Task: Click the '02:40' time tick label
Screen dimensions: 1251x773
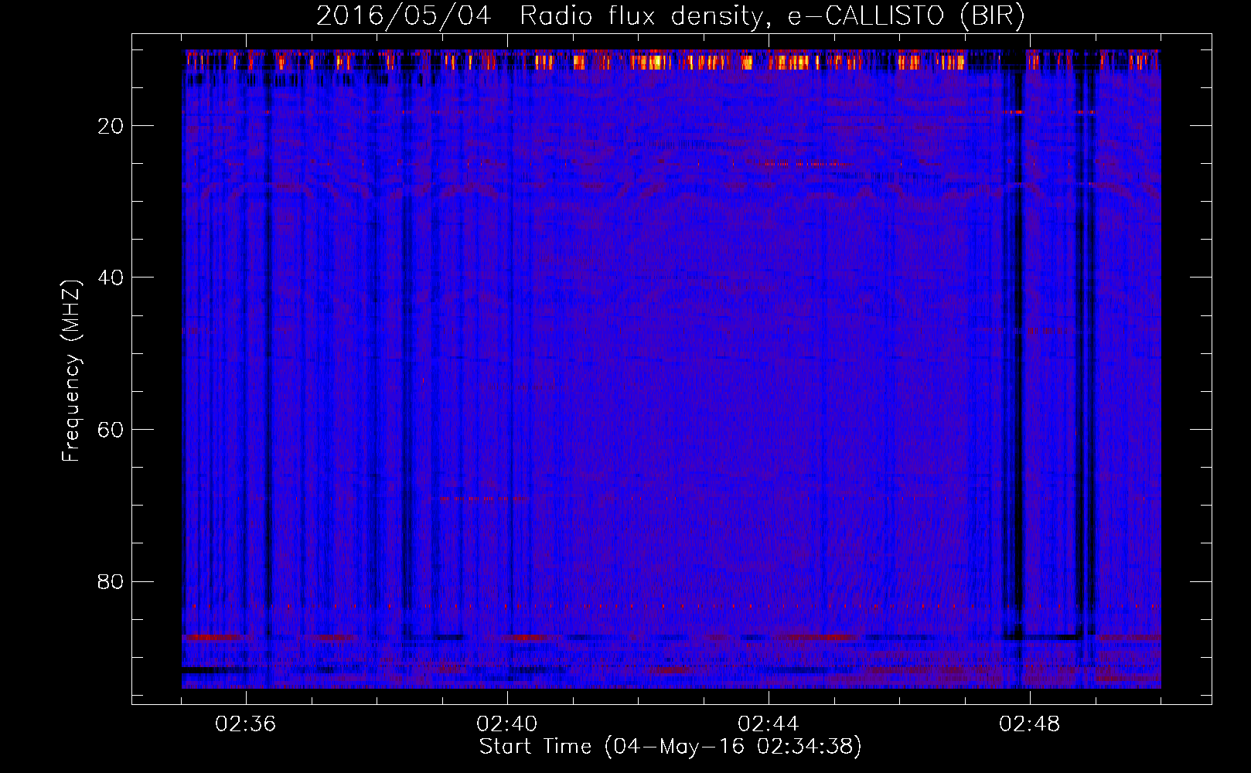Action: coord(507,724)
